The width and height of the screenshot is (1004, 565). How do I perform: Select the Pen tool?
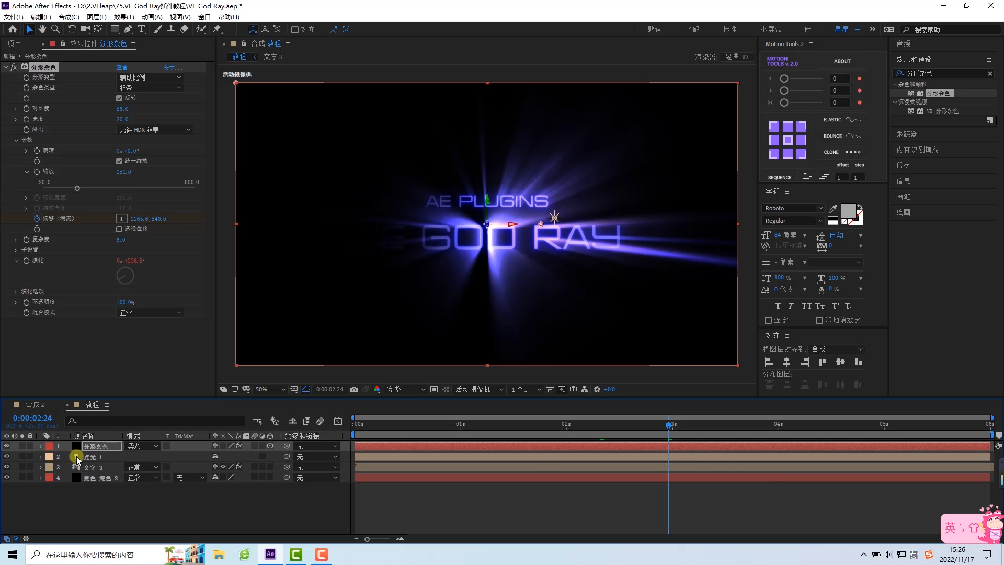point(128,29)
